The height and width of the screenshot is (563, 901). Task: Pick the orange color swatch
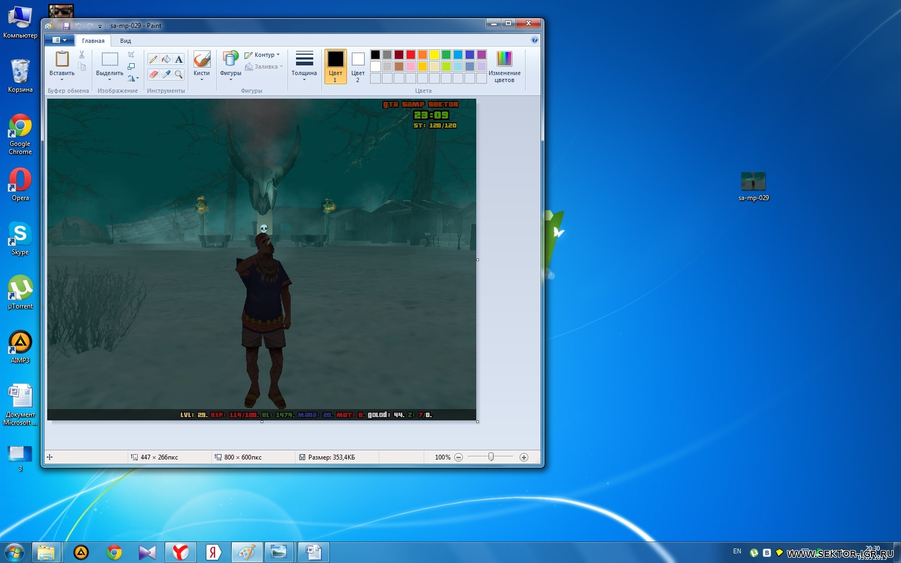click(423, 55)
